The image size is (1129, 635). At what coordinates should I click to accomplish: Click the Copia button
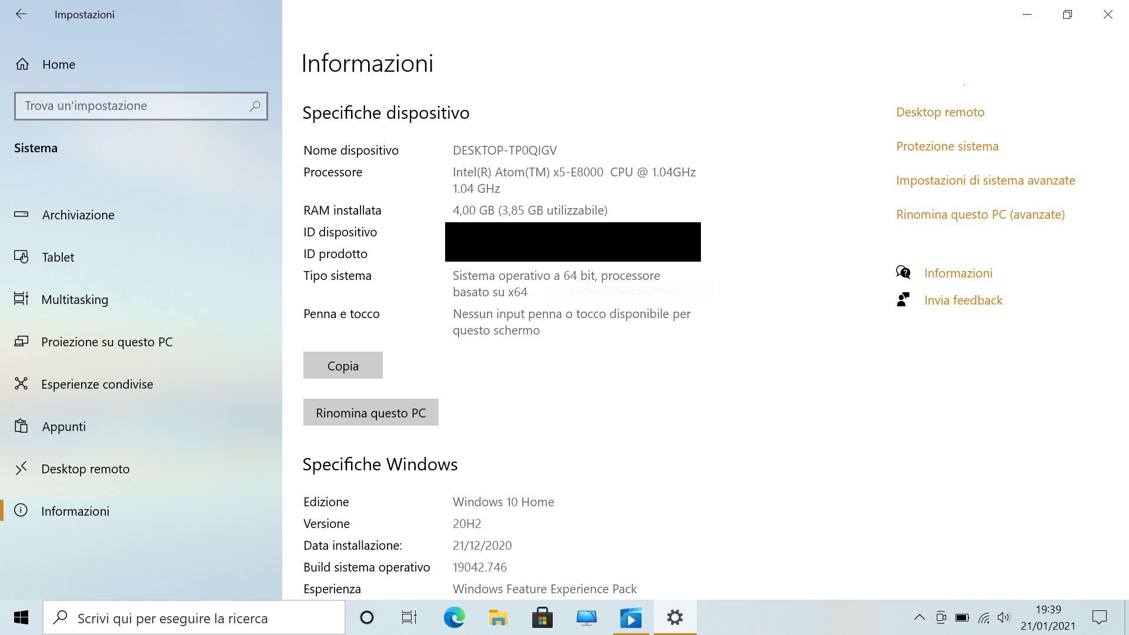pyautogui.click(x=343, y=365)
